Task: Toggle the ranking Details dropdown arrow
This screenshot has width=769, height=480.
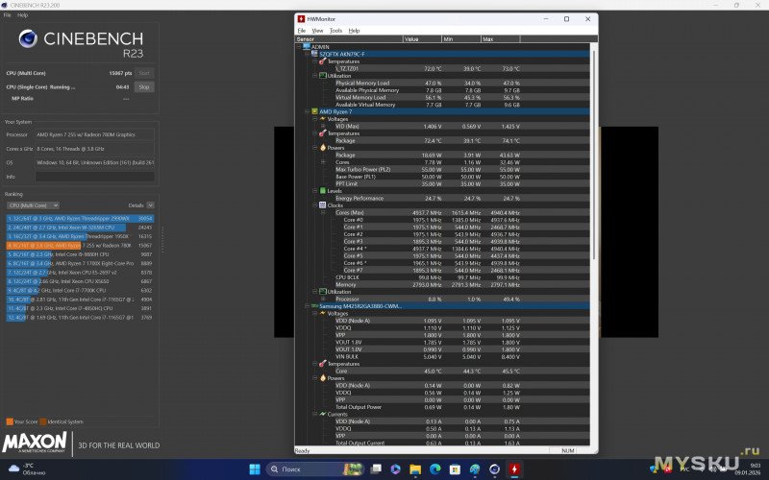Action: (151, 205)
